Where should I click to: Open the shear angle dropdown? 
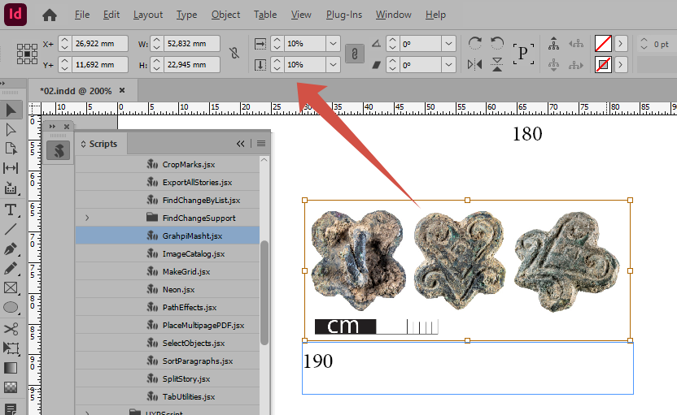pyautogui.click(x=448, y=65)
